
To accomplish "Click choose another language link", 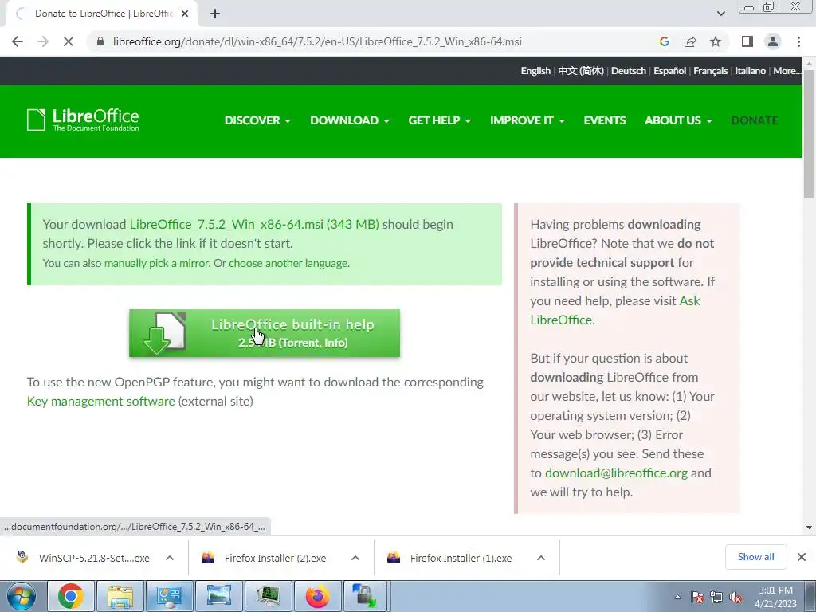I will (x=288, y=263).
